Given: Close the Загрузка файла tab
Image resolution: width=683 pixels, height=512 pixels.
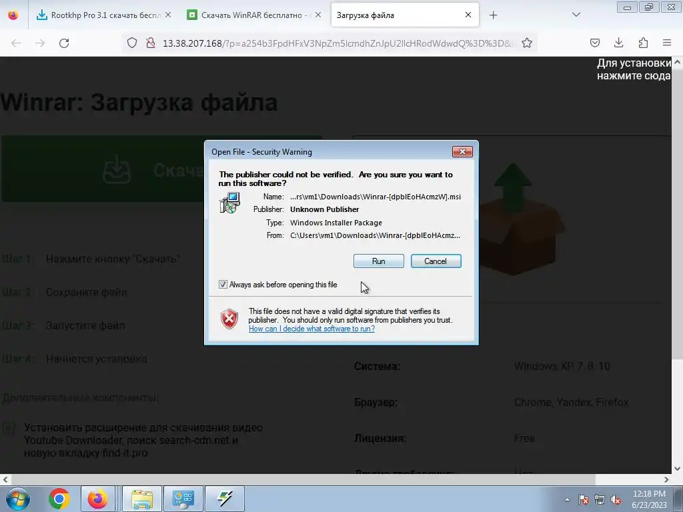Looking at the screenshot, I should point(468,15).
